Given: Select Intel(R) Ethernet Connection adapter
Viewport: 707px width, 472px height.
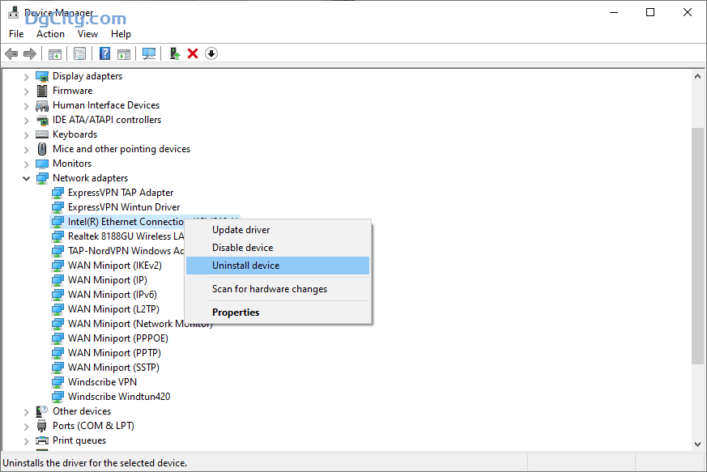Looking at the screenshot, I should (126, 222).
